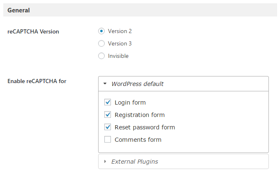Collapse the WordPress default arrow icon
This screenshot has width=280, height=174.
105,83
